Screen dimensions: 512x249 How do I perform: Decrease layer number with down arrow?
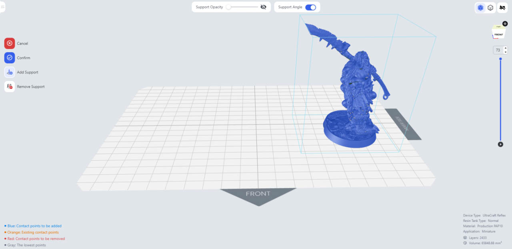(x=506, y=52)
